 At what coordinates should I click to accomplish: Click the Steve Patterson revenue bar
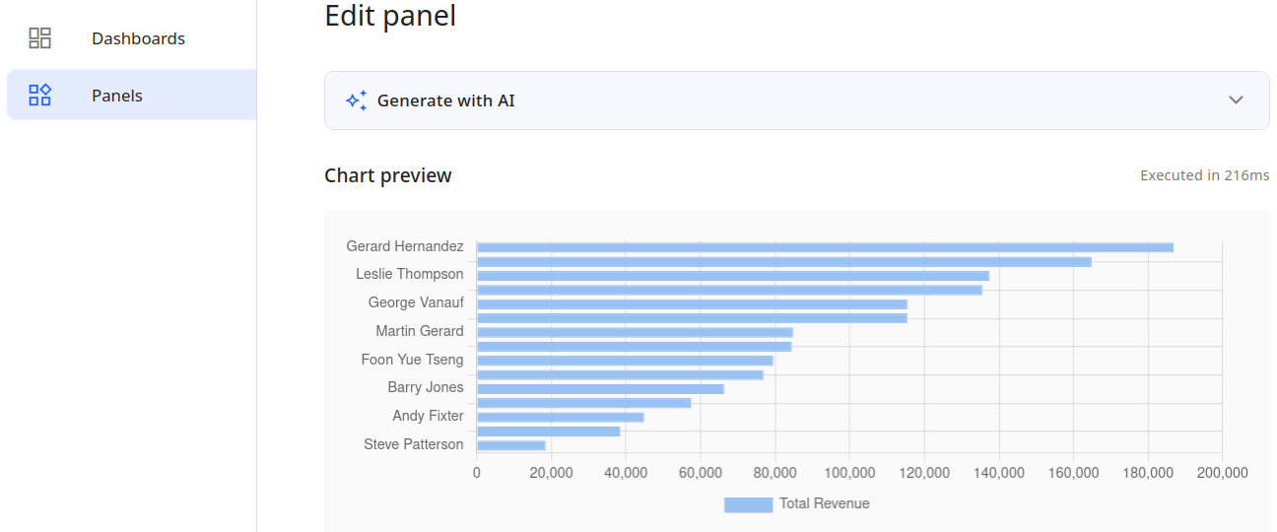click(x=510, y=445)
